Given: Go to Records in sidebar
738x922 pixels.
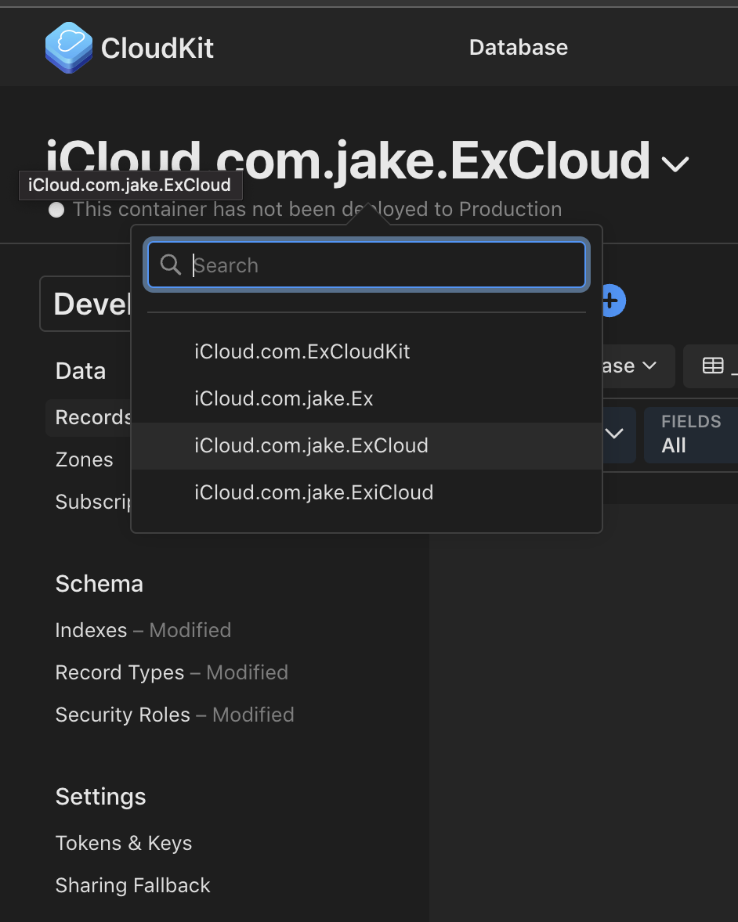Looking at the screenshot, I should pos(89,417).
